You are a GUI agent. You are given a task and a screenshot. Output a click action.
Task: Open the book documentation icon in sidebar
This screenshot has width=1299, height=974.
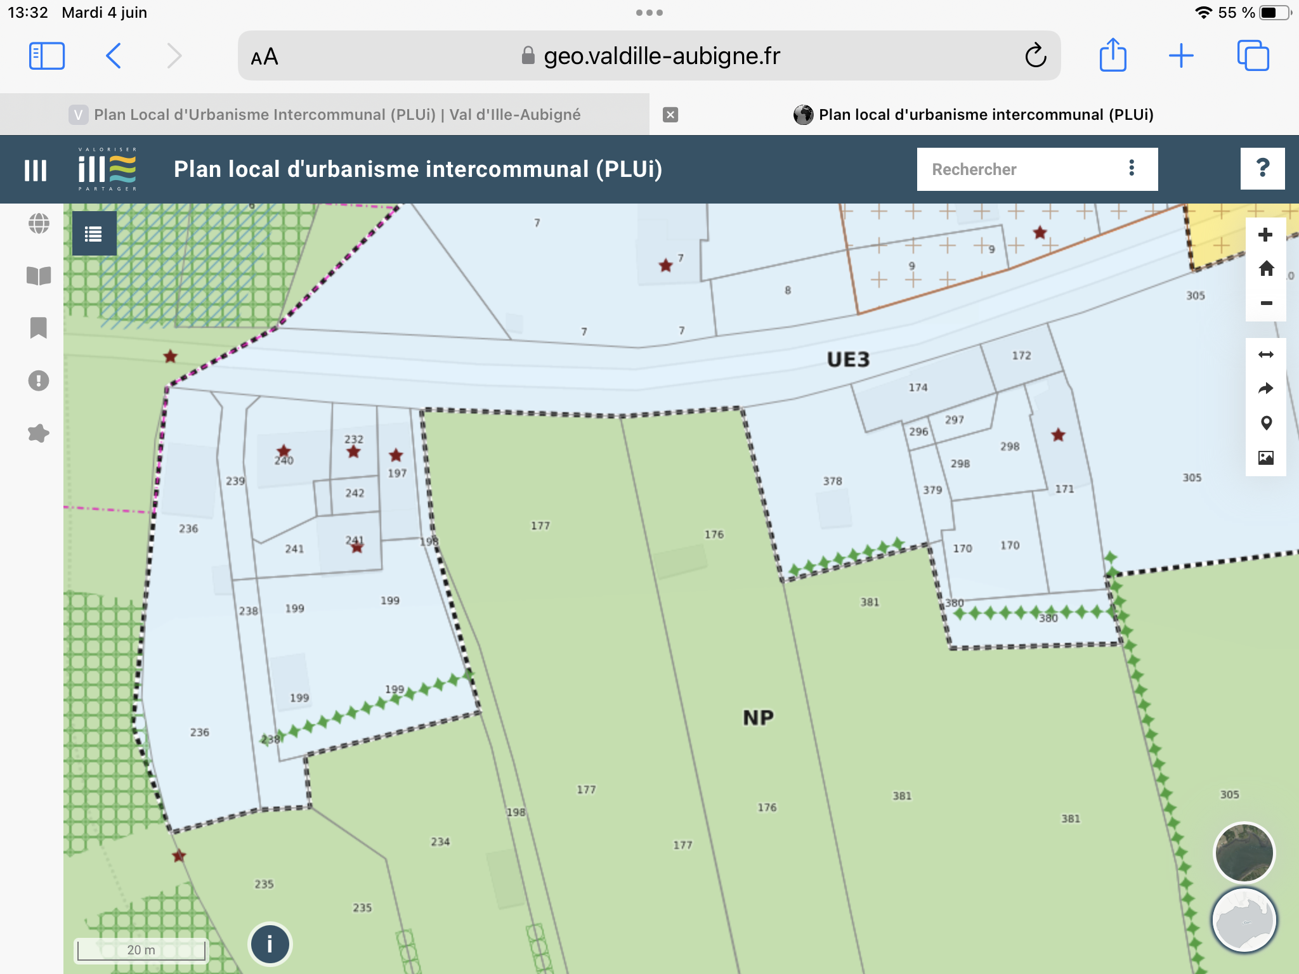click(x=39, y=276)
